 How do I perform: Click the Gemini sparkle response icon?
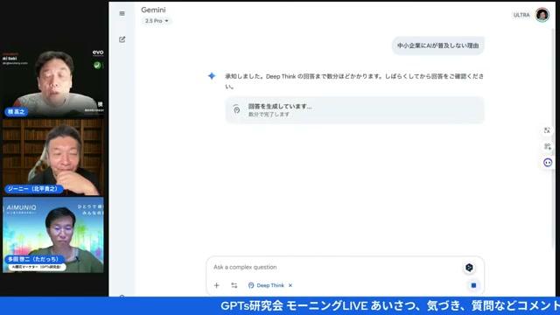[212, 76]
